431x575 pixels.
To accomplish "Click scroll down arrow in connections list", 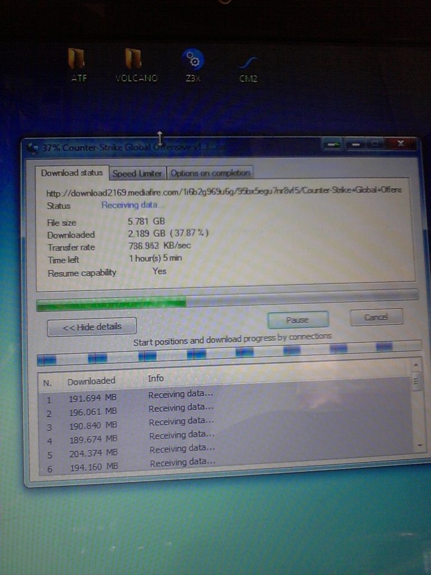I will coord(420,445).
